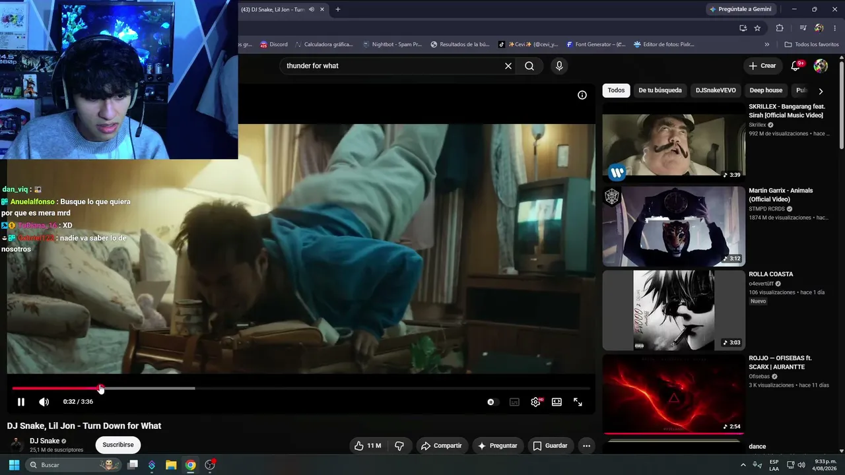Start voice search with the microphone

click(x=559, y=66)
